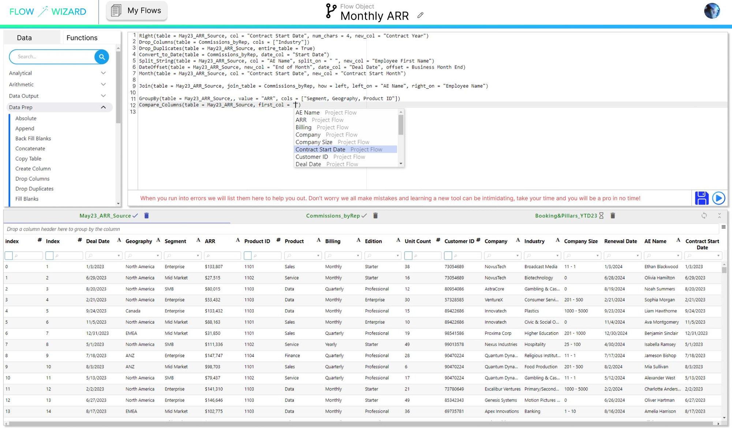Open My Flows

(x=137, y=11)
